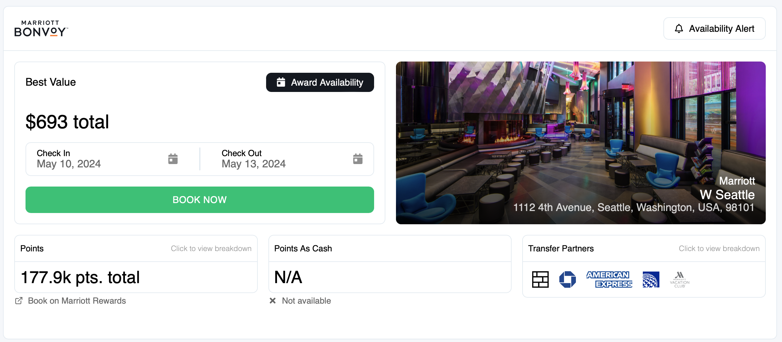
Task: Click the external link icon beside Marriott Rewards
Action: 19,301
